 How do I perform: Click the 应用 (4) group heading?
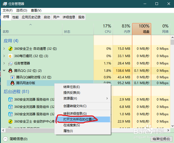pos(11,41)
